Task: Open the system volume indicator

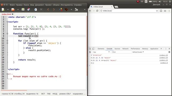Action: click(160, 2)
